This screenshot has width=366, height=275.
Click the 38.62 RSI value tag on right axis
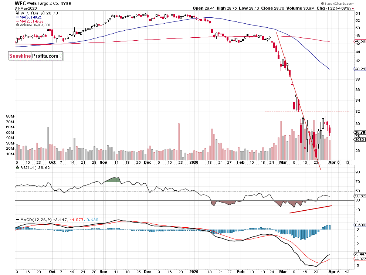tap(360, 196)
